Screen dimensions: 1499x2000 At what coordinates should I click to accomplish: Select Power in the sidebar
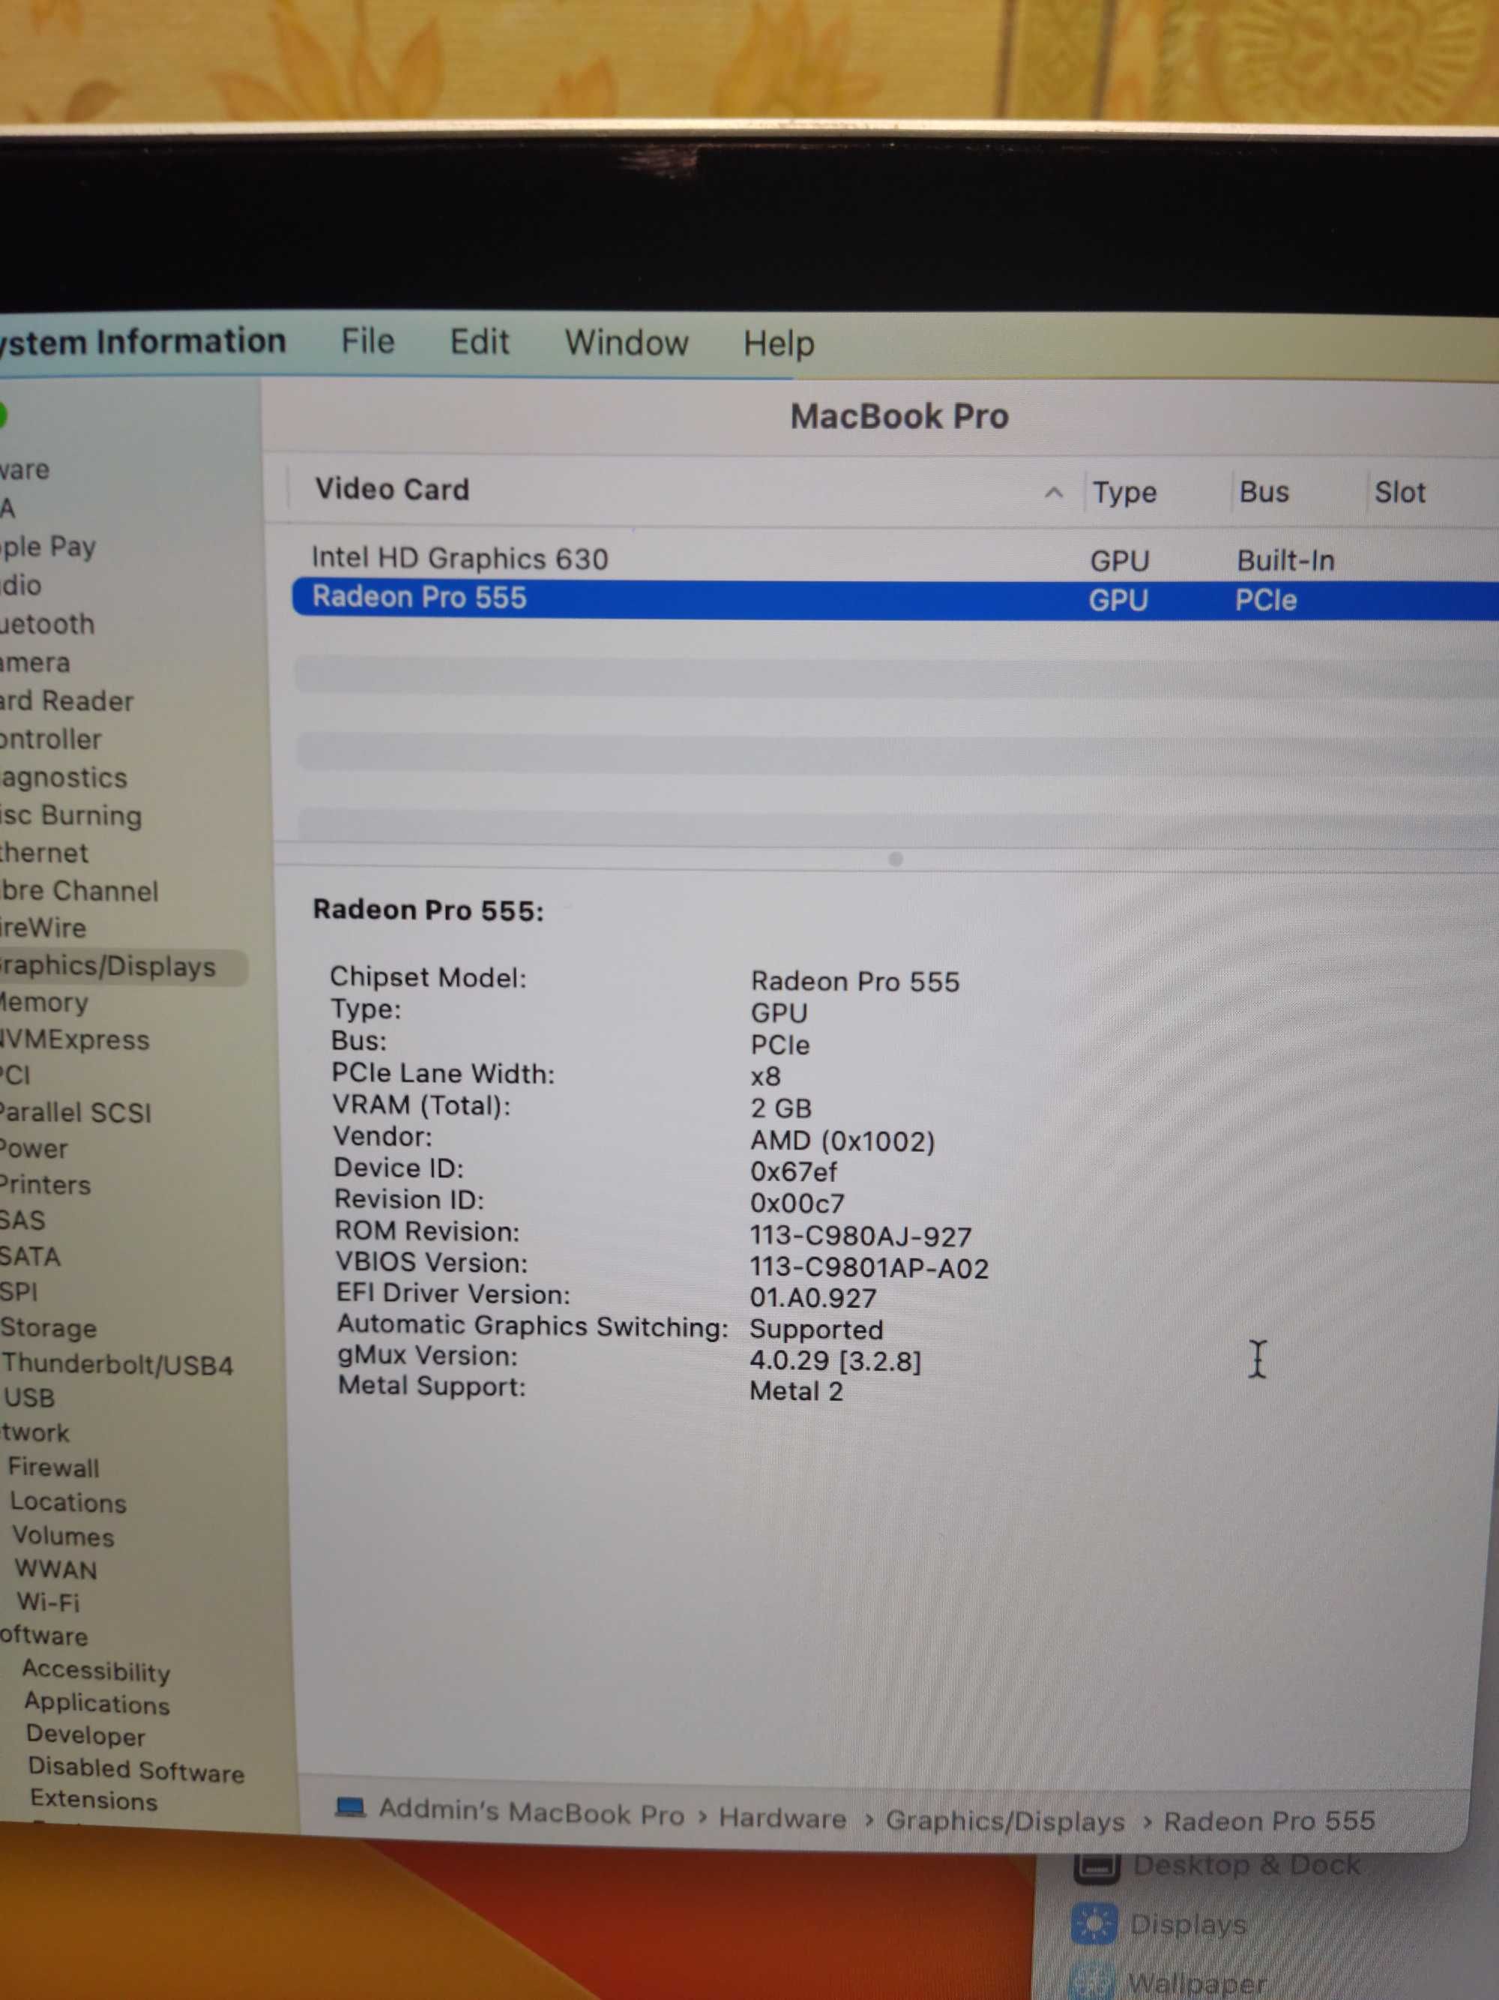click(34, 1149)
